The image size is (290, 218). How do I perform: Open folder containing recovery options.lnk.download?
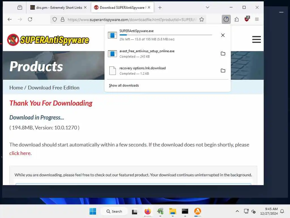223,71
